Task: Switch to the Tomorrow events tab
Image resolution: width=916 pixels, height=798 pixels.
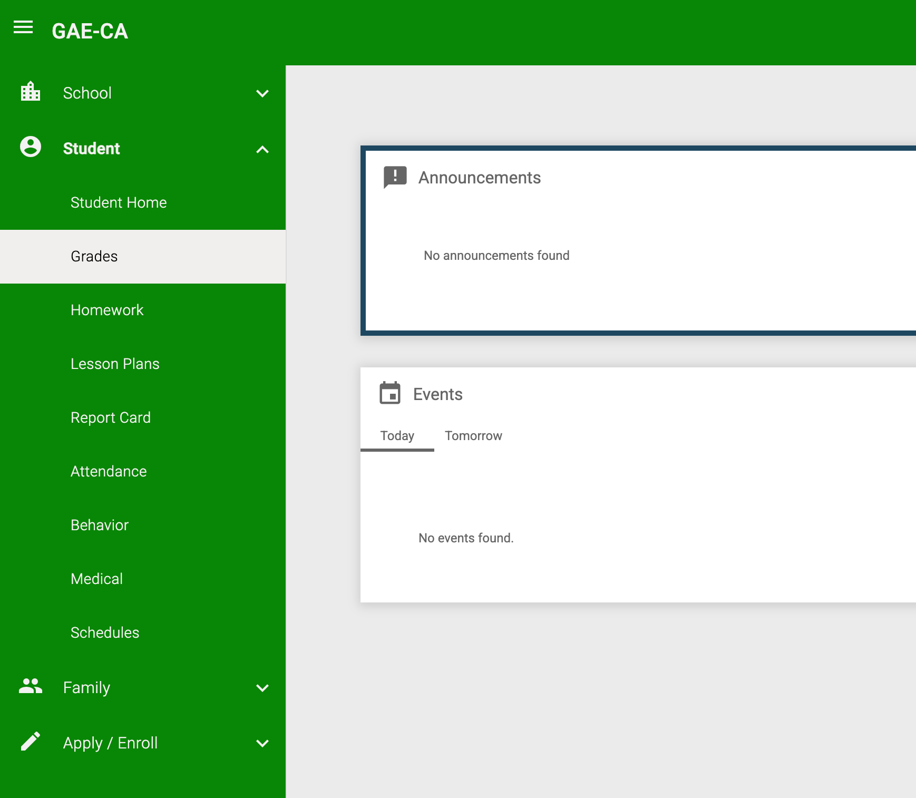Action: (473, 436)
